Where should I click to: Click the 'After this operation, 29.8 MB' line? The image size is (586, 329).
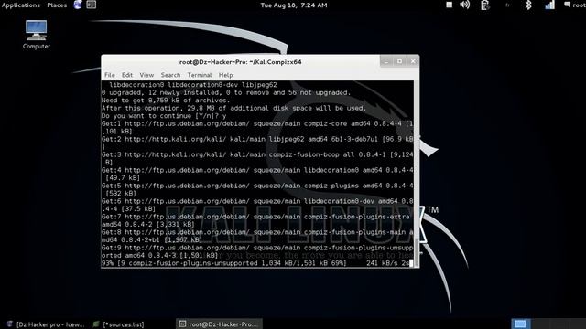234,108
